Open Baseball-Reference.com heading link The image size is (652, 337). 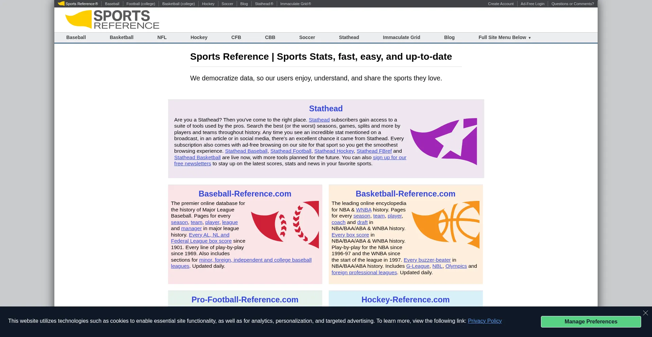[245, 194]
